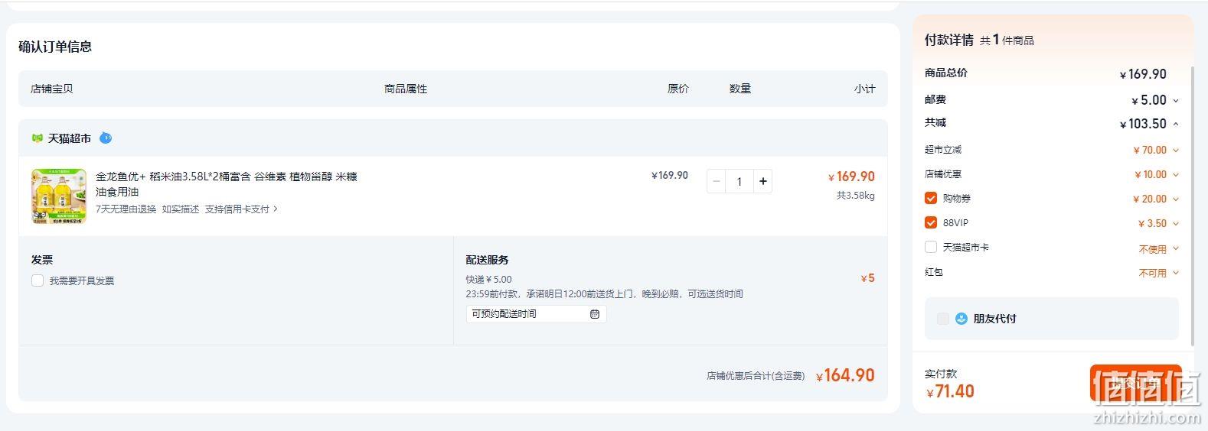Expand the 购物券 ¥20.00 chevron
This screenshot has height=431, width=1208.
point(1176,199)
